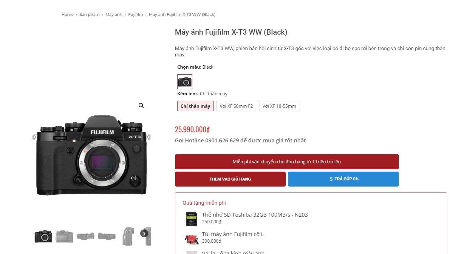Choose the 'Chỉ thân máy' option
464x254 pixels.
pyautogui.click(x=195, y=106)
